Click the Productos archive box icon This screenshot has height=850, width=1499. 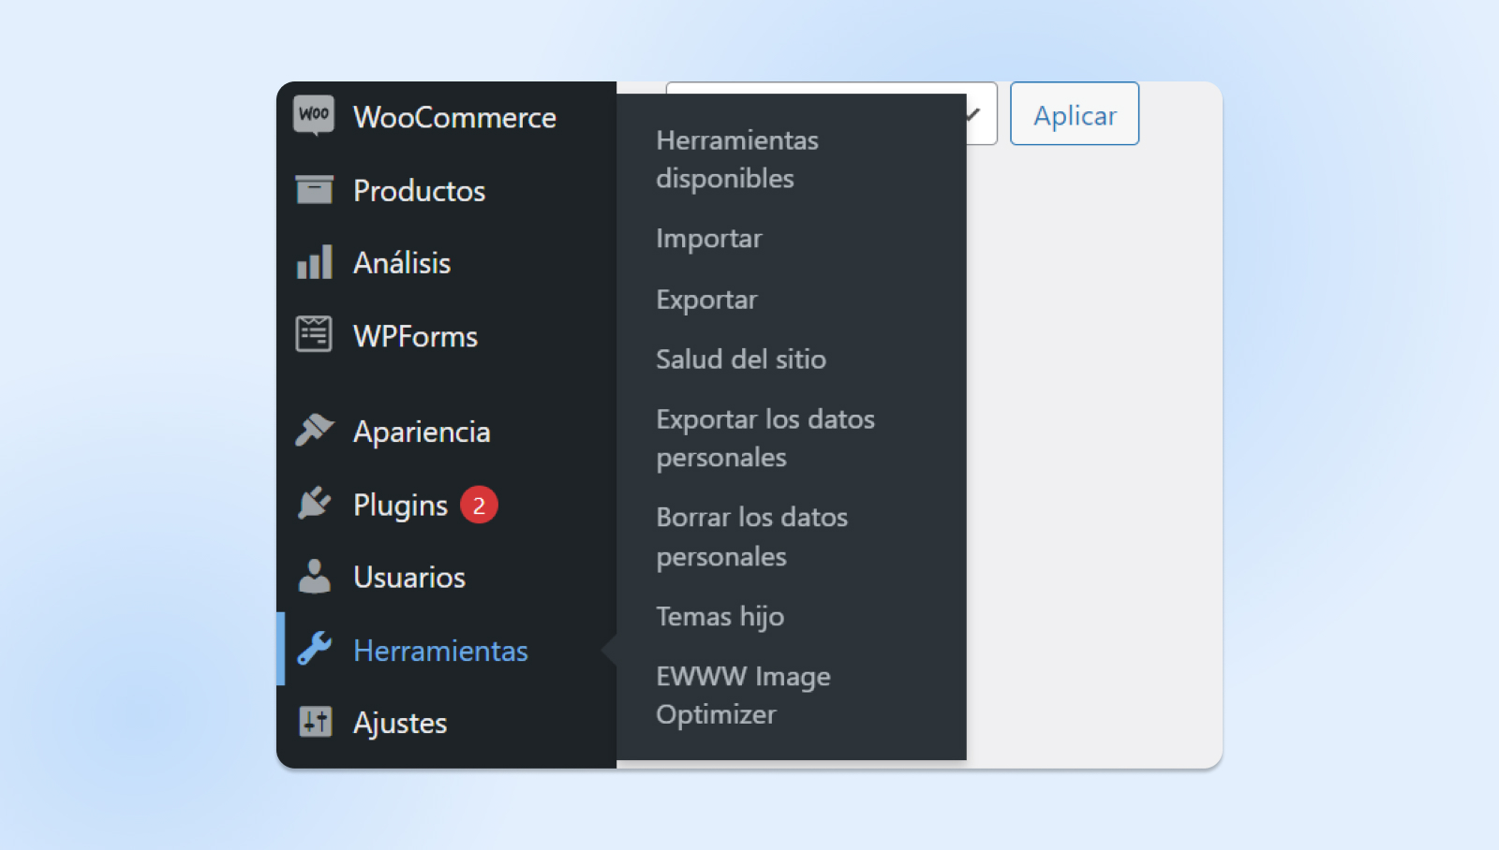pos(314,190)
